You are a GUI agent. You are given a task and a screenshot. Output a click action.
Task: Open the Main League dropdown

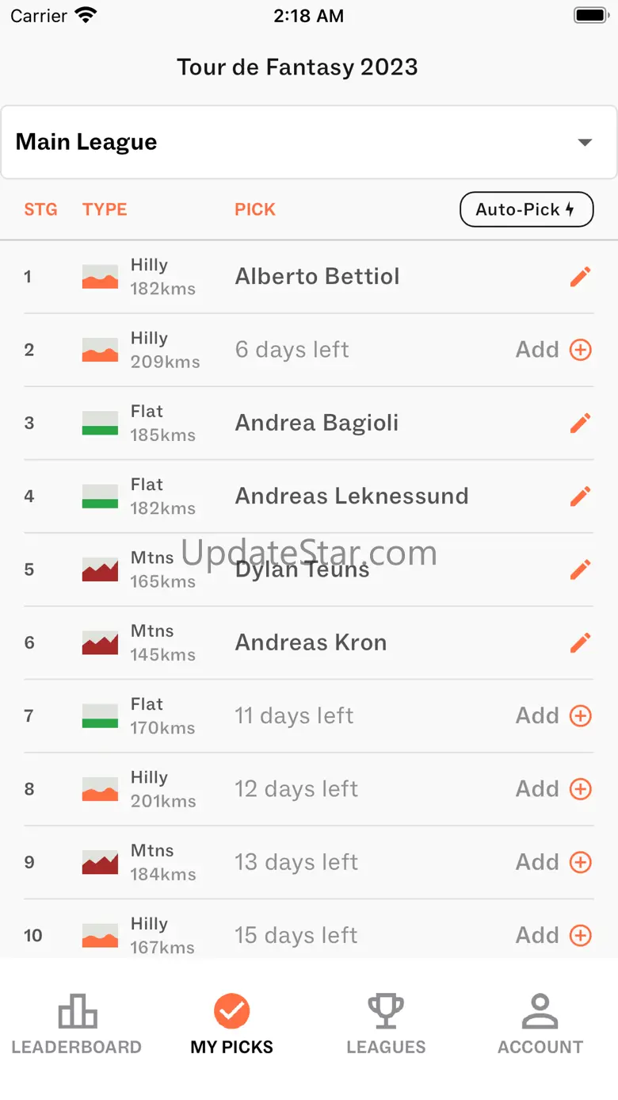click(x=308, y=143)
